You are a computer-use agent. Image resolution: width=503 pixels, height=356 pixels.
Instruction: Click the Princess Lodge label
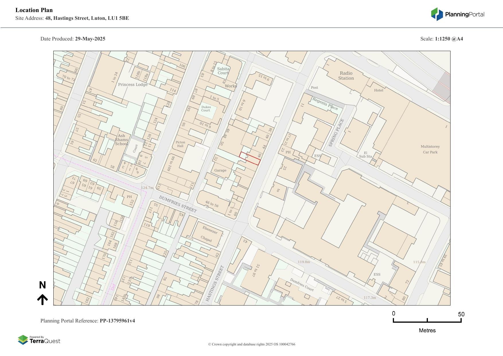(133, 85)
